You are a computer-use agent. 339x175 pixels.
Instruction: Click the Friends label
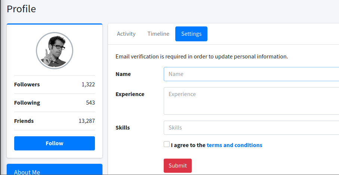24,121
